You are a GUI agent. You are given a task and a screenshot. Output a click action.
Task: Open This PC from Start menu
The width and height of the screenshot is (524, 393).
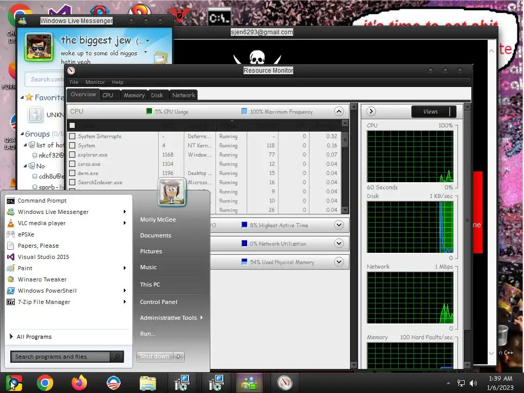150,285
